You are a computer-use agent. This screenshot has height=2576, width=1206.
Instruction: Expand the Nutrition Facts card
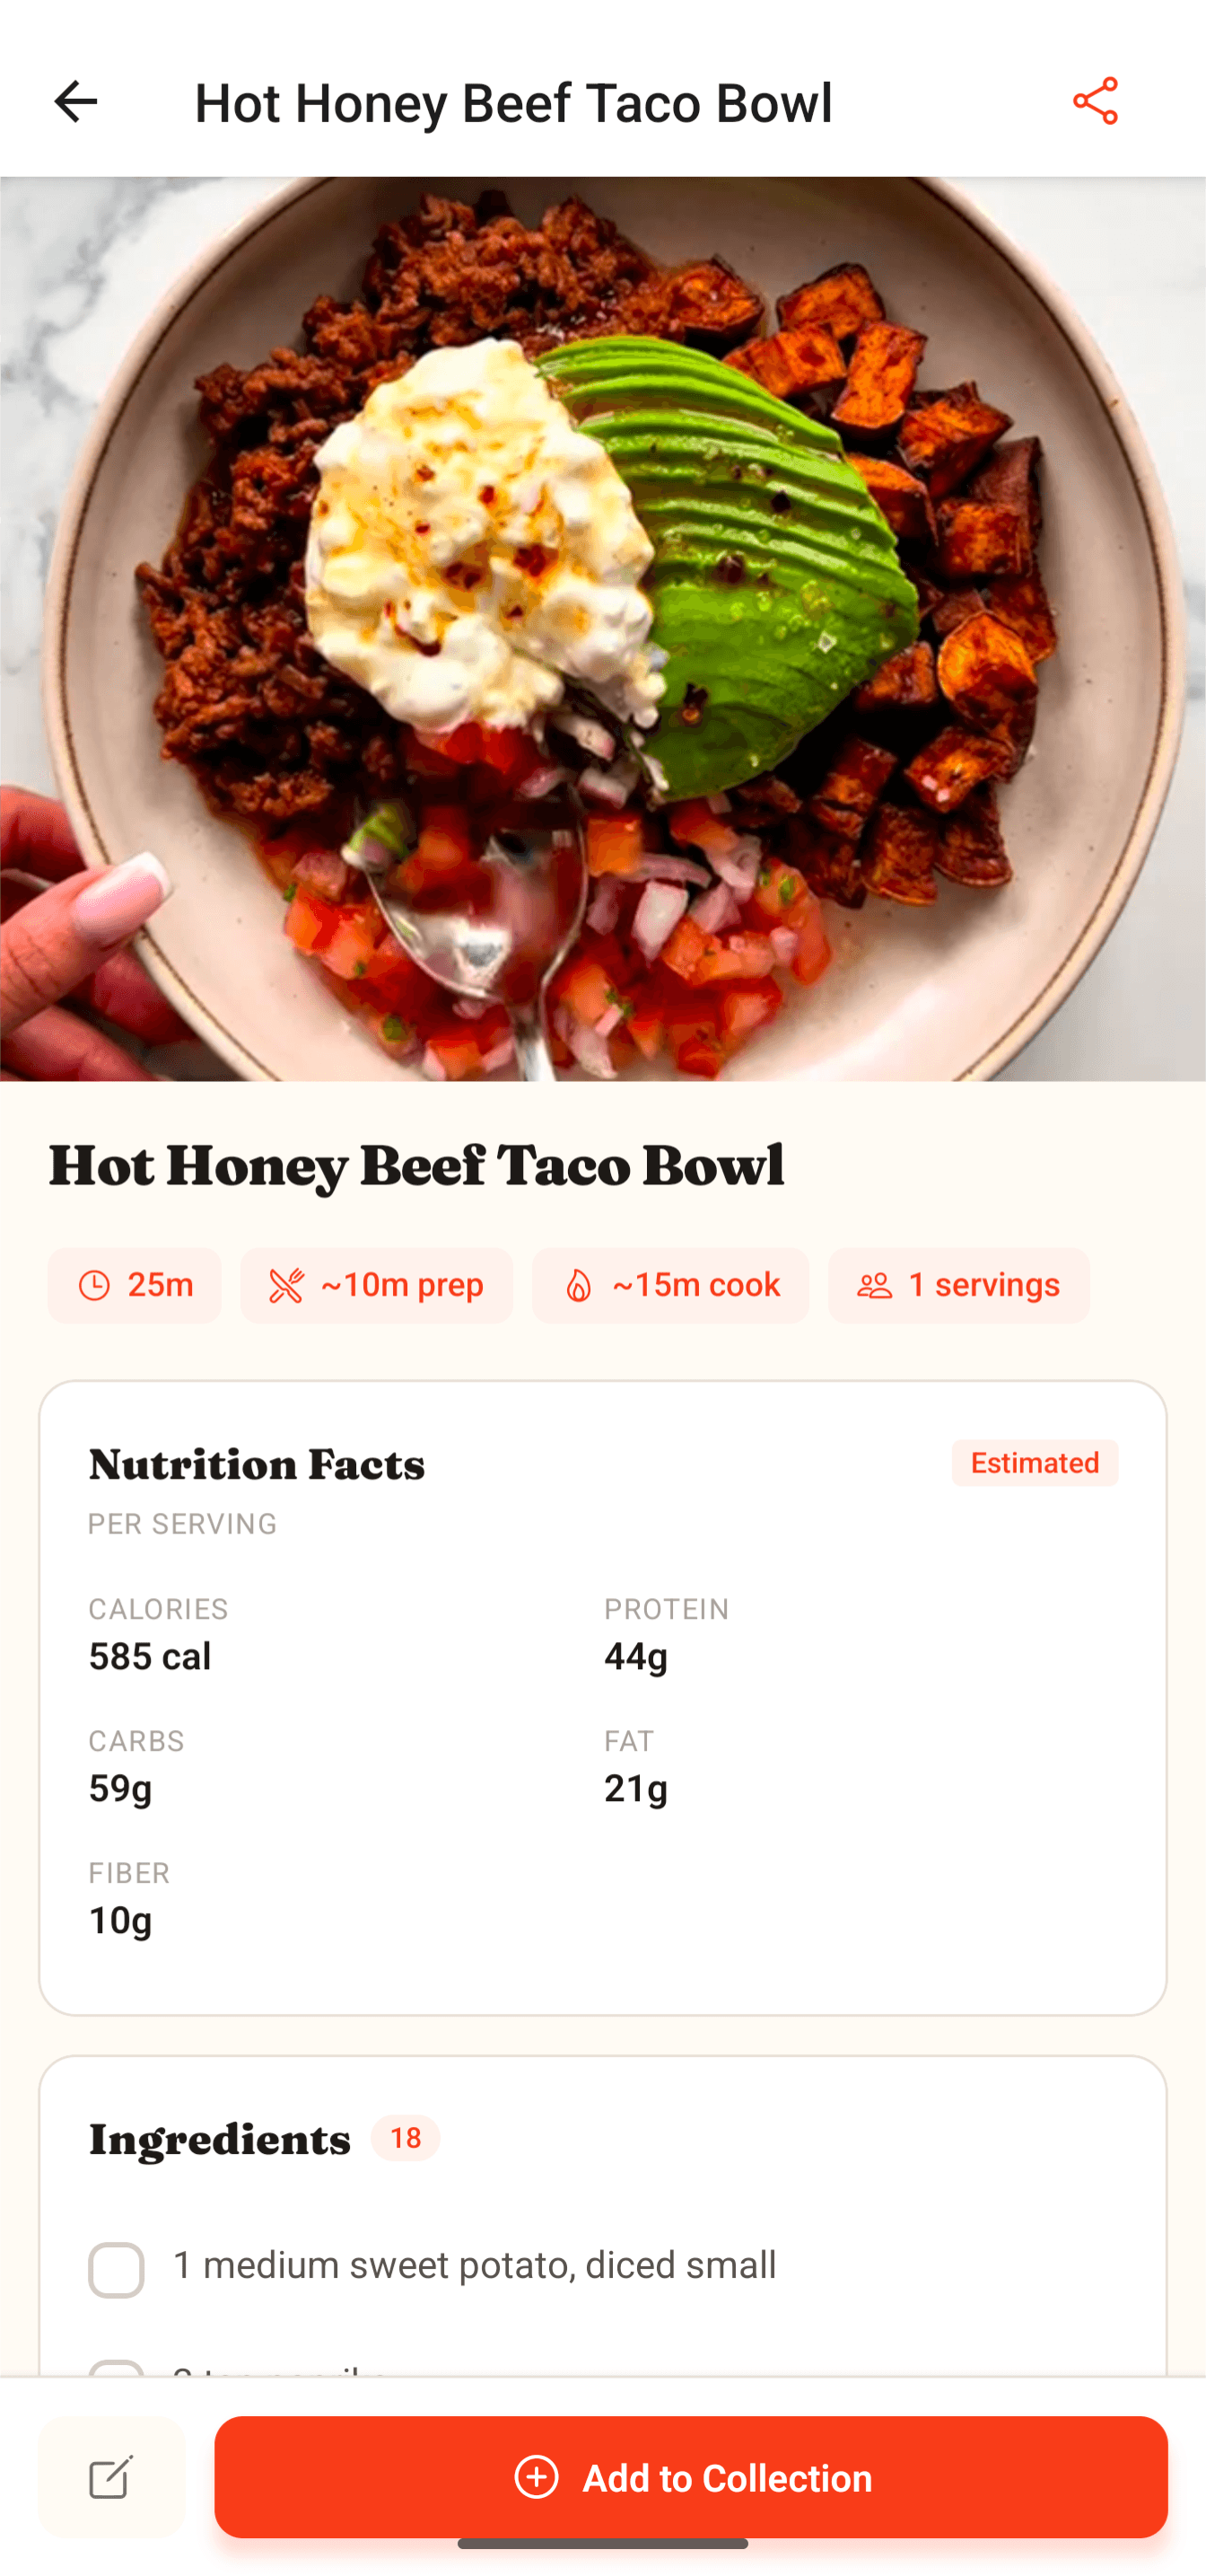coord(257,1464)
